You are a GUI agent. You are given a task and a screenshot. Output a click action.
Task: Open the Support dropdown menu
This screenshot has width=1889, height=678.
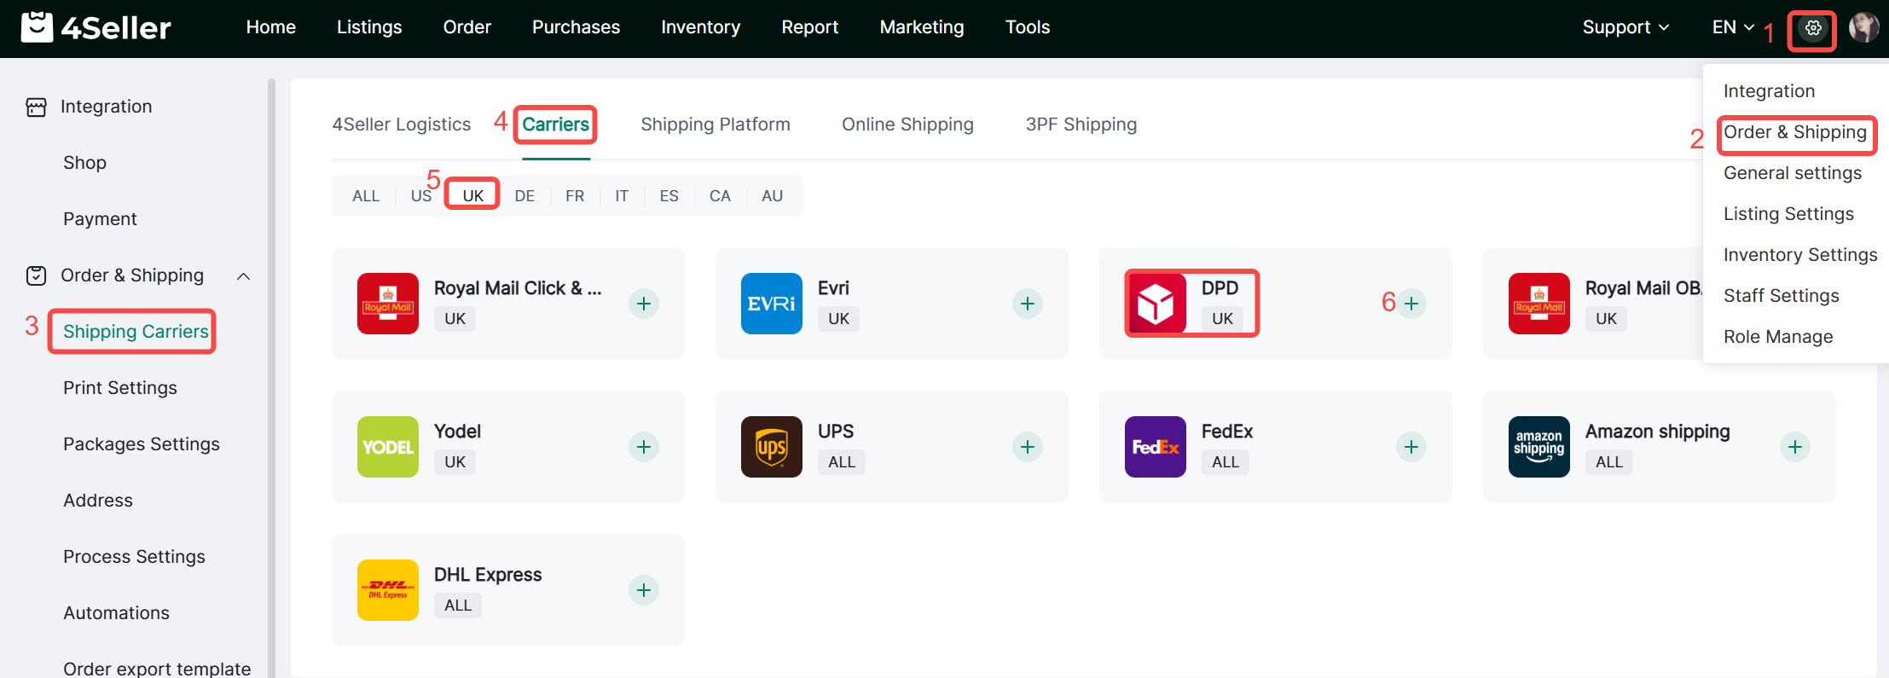(x=1625, y=27)
